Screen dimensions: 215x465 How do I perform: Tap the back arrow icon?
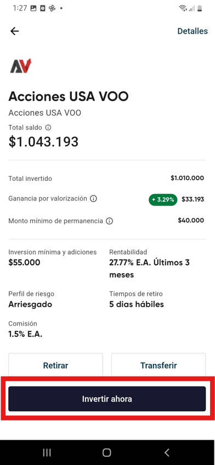pos(14,31)
